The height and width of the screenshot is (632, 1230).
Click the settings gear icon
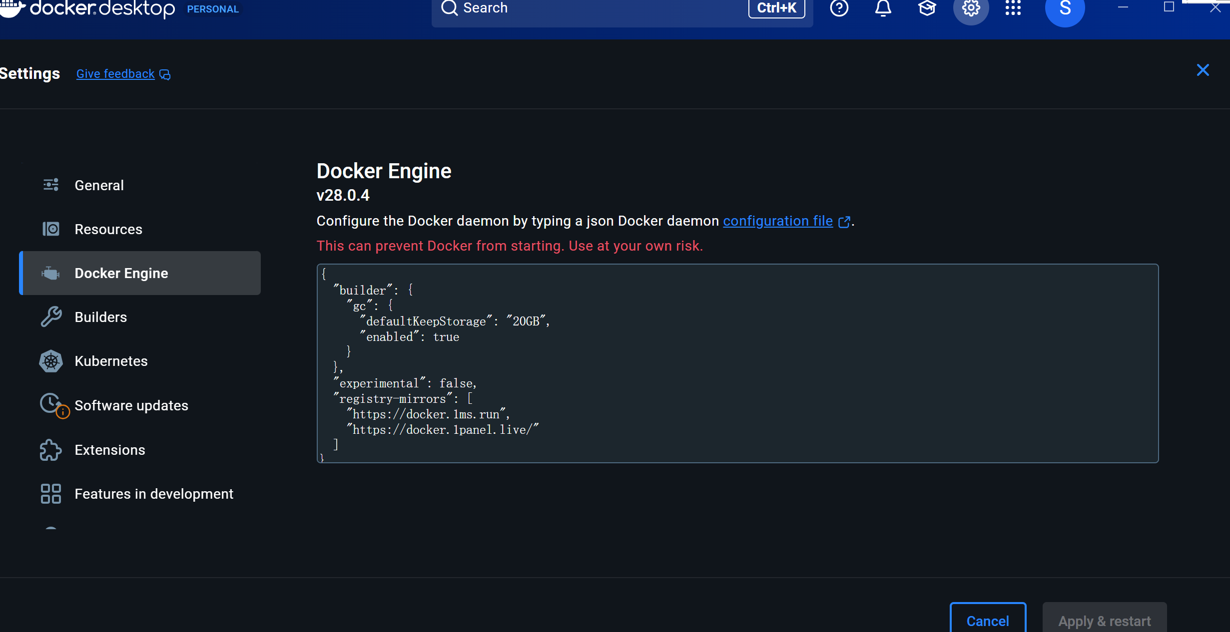pos(971,8)
